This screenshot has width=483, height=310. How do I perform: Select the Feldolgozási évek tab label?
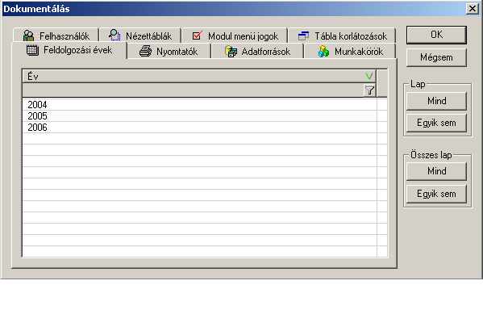point(77,50)
